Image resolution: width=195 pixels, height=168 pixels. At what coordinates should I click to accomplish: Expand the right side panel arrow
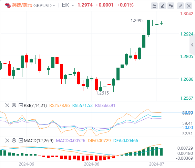coord(192,45)
